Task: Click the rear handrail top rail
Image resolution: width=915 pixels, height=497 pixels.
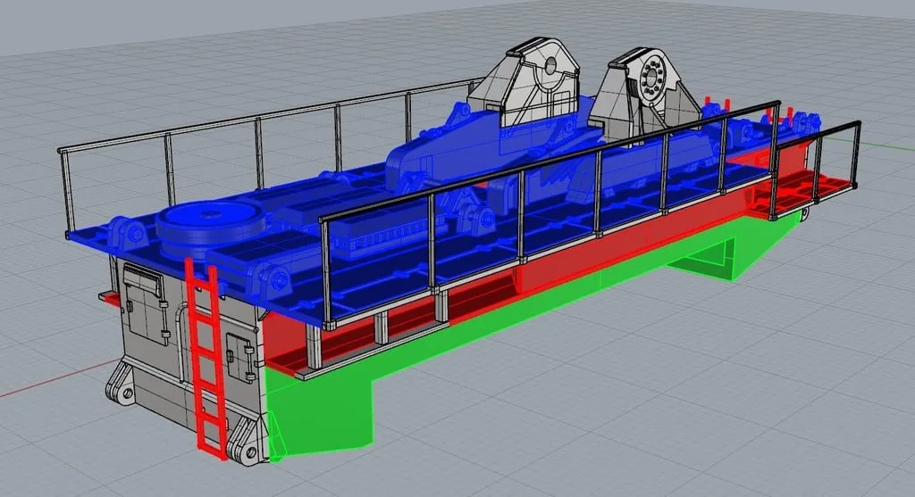Action: [270, 116]
